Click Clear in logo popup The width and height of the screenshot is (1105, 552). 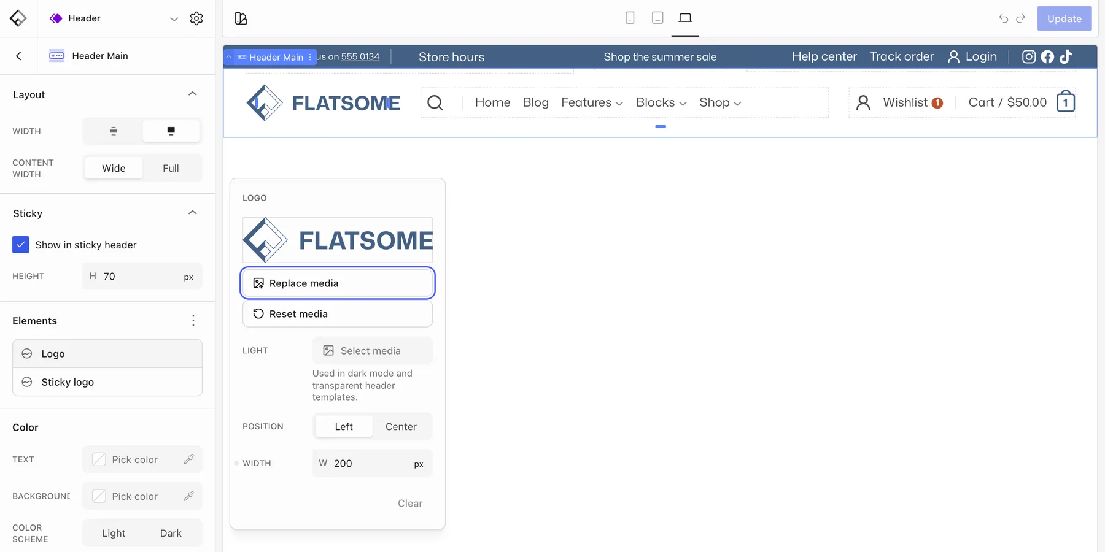[x=410, y=503]
